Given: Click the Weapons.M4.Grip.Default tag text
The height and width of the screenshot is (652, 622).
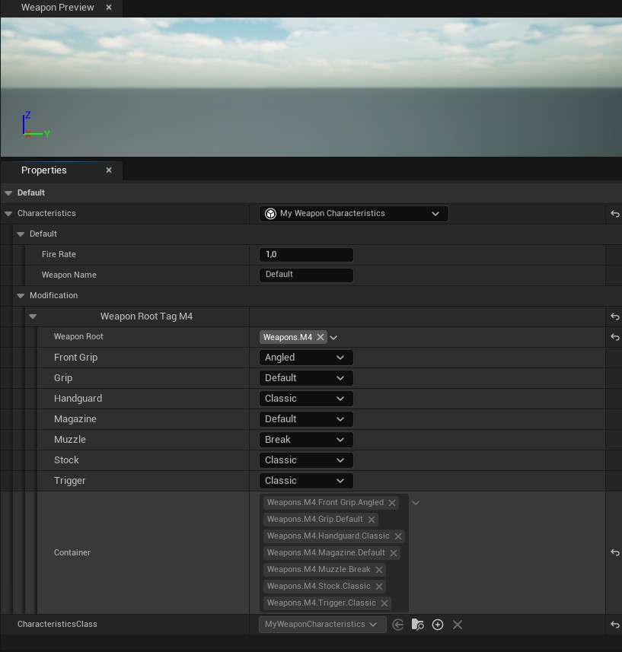Looking at the screenshot, I should pyautogui.click(x=315, y=519).
